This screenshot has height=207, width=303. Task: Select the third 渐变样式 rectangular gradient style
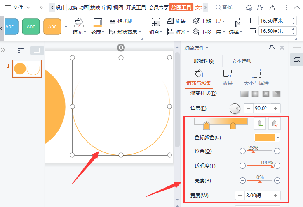tap(266, 94)
